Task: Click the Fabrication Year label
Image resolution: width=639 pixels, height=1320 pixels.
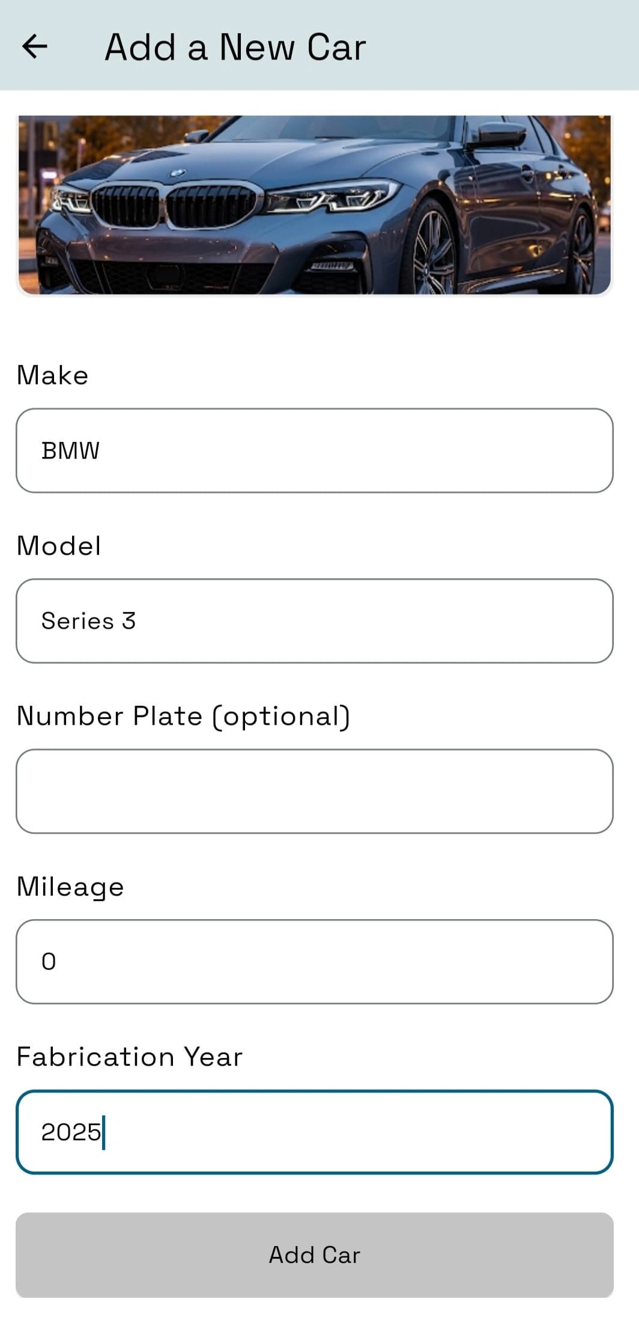Action: 129,1057
